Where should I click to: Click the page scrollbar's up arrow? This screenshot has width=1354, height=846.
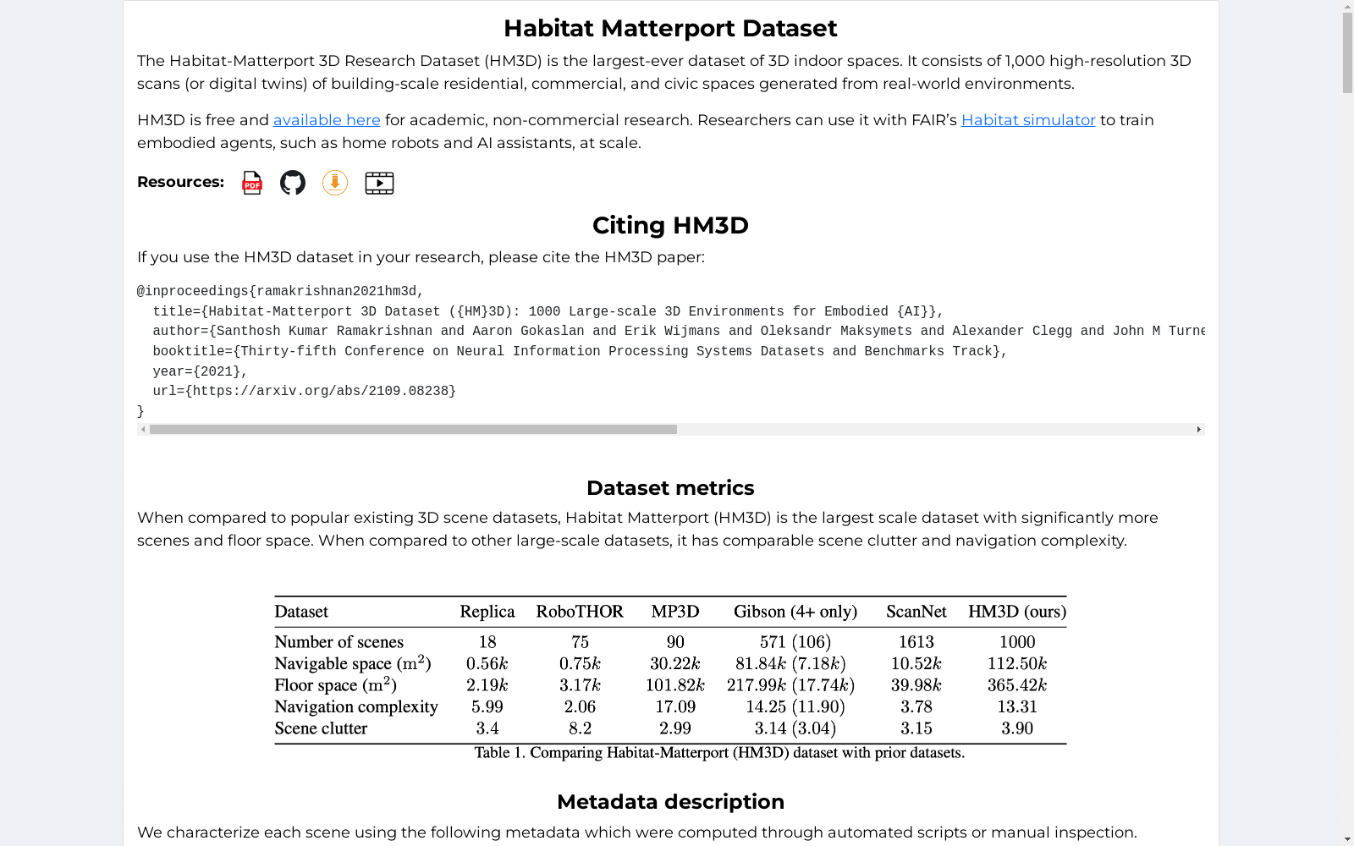[1347, 7]
